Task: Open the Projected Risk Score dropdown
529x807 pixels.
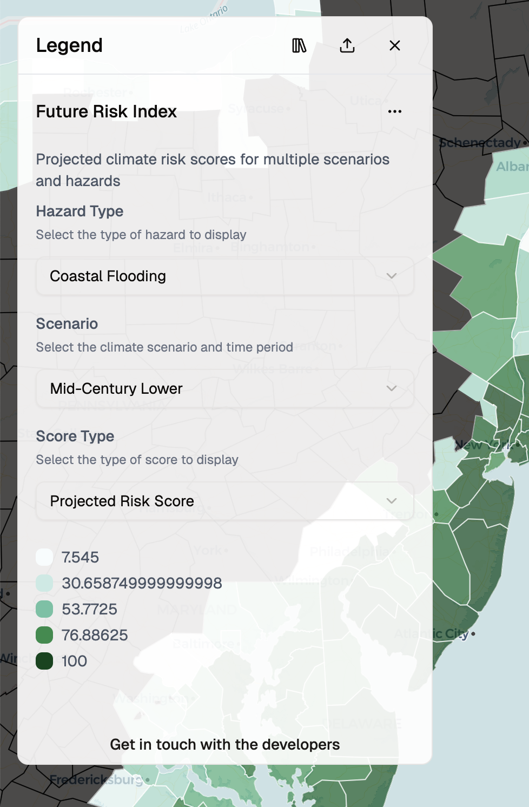Action: click(224, 501)
